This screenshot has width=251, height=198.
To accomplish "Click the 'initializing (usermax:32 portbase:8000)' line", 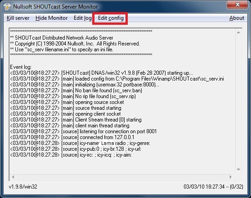I will 85,85.
